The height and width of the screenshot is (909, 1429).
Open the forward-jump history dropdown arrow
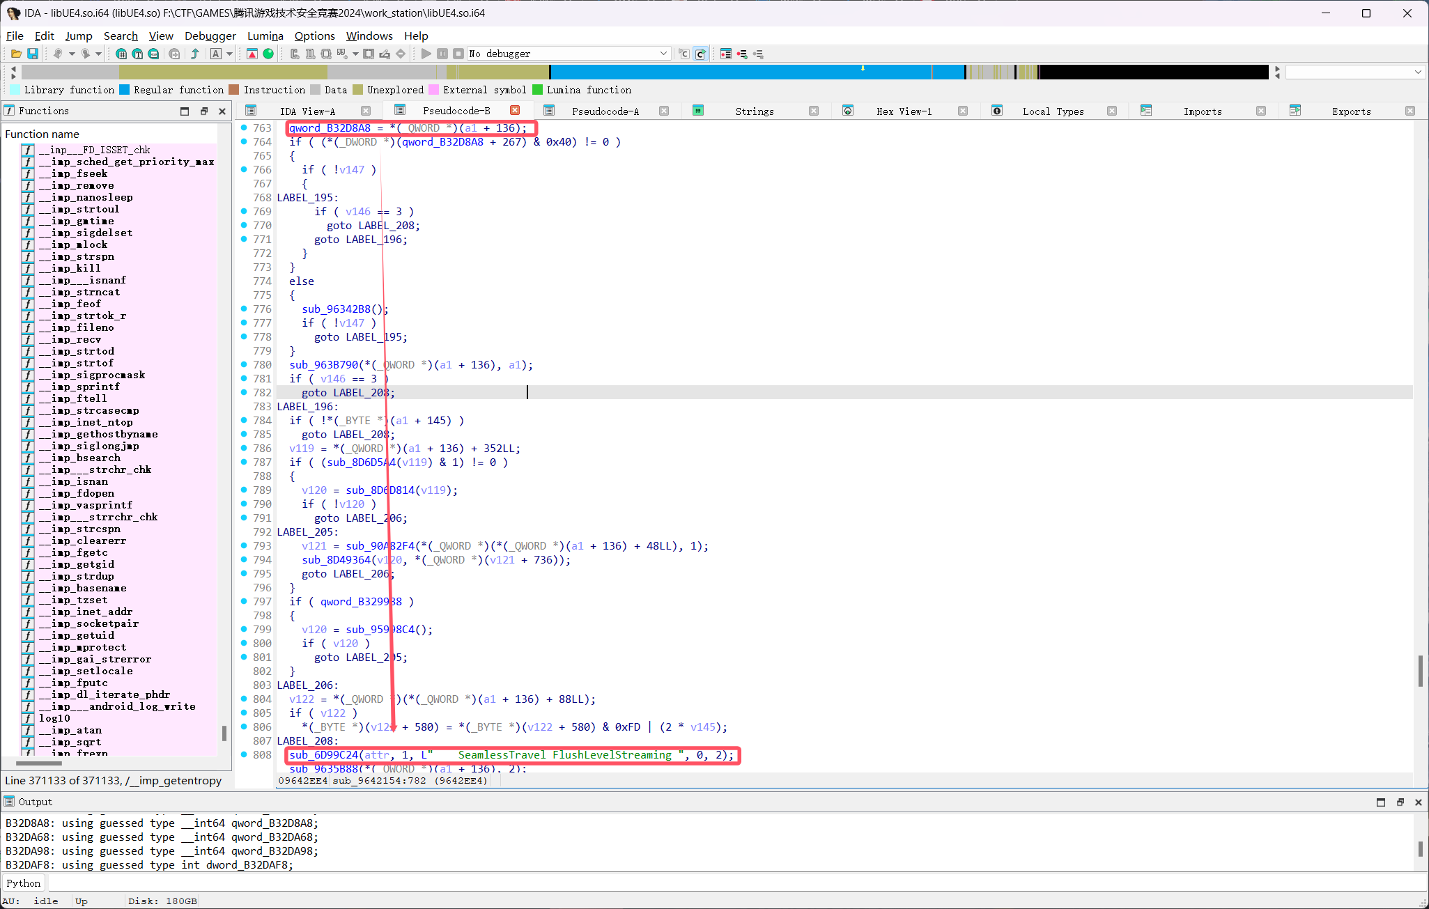(x=98, y=54)
